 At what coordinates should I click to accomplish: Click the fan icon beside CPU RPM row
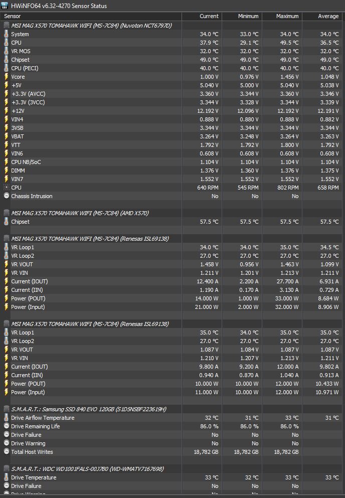(6, 188)
